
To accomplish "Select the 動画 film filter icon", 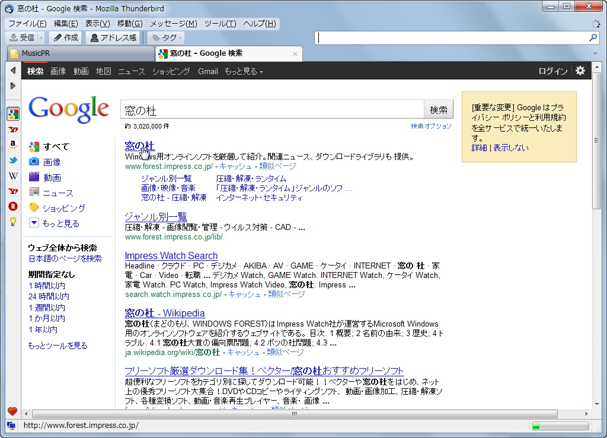I will [x=34, y=177].
